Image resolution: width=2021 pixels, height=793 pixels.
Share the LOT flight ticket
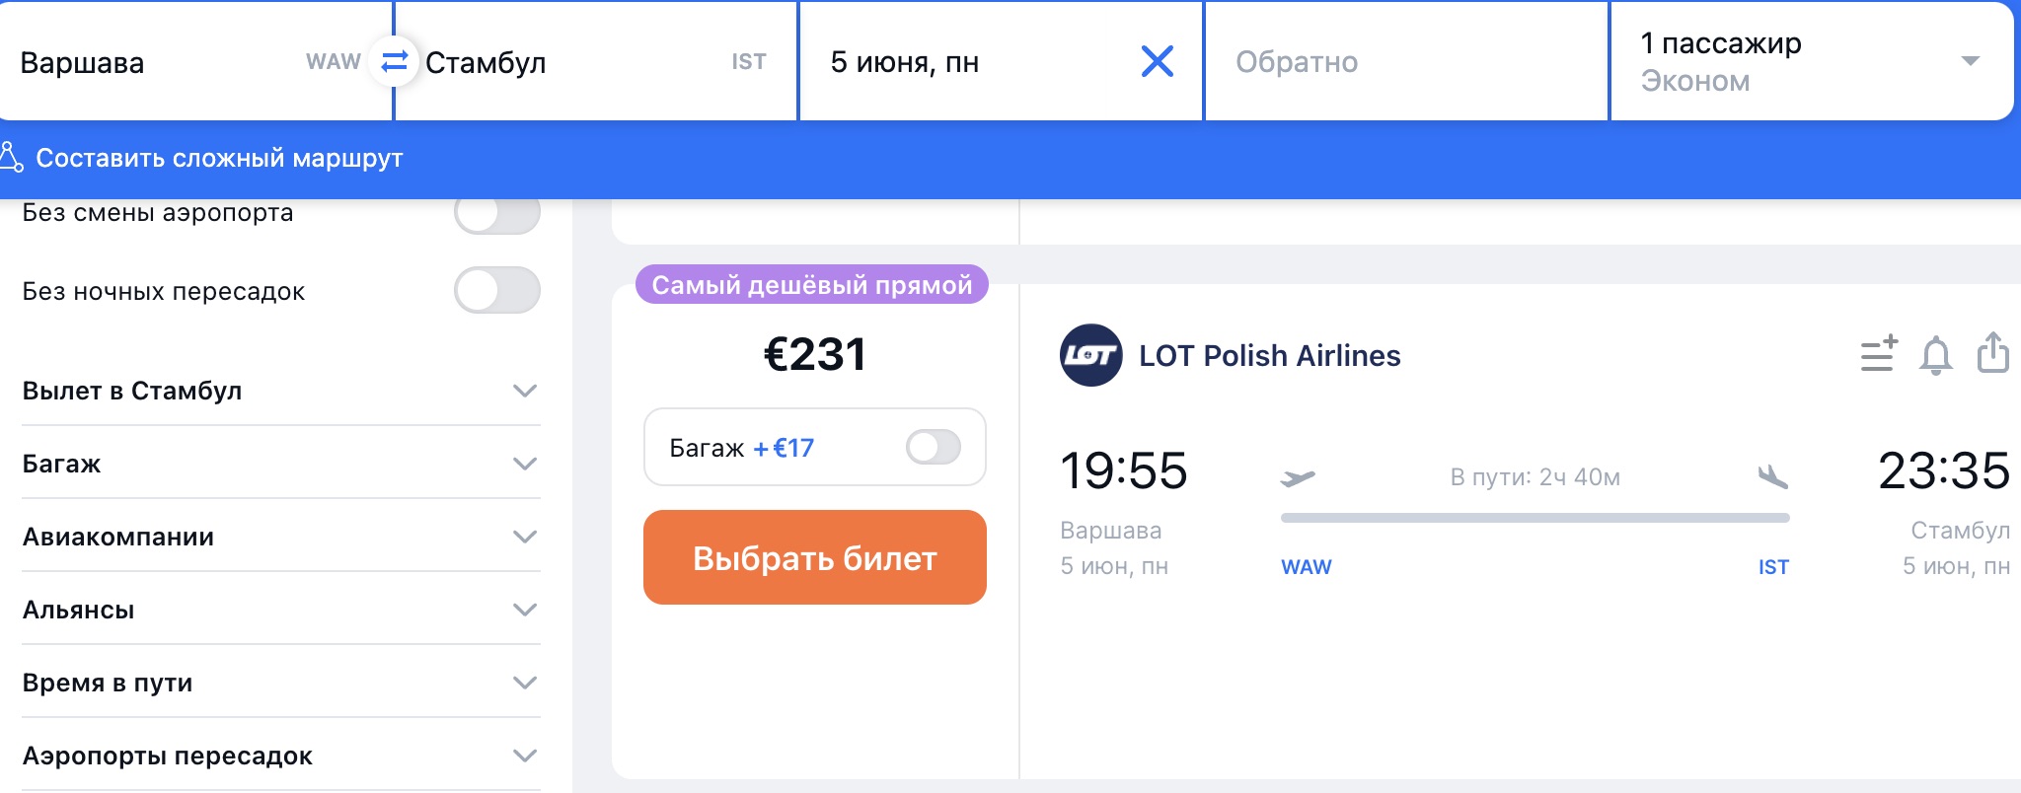1992,353
